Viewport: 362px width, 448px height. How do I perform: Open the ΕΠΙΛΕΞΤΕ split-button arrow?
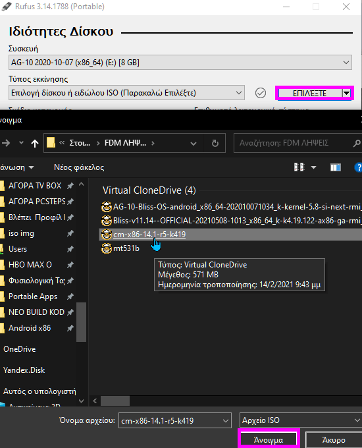click(346, 93)
